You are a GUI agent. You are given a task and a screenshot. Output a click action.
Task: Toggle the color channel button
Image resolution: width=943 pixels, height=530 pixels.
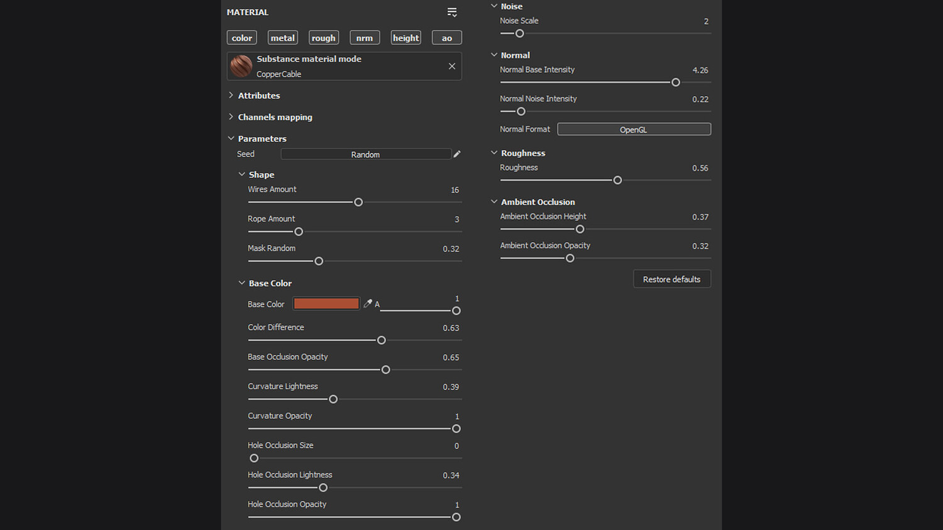click(241, 38)
